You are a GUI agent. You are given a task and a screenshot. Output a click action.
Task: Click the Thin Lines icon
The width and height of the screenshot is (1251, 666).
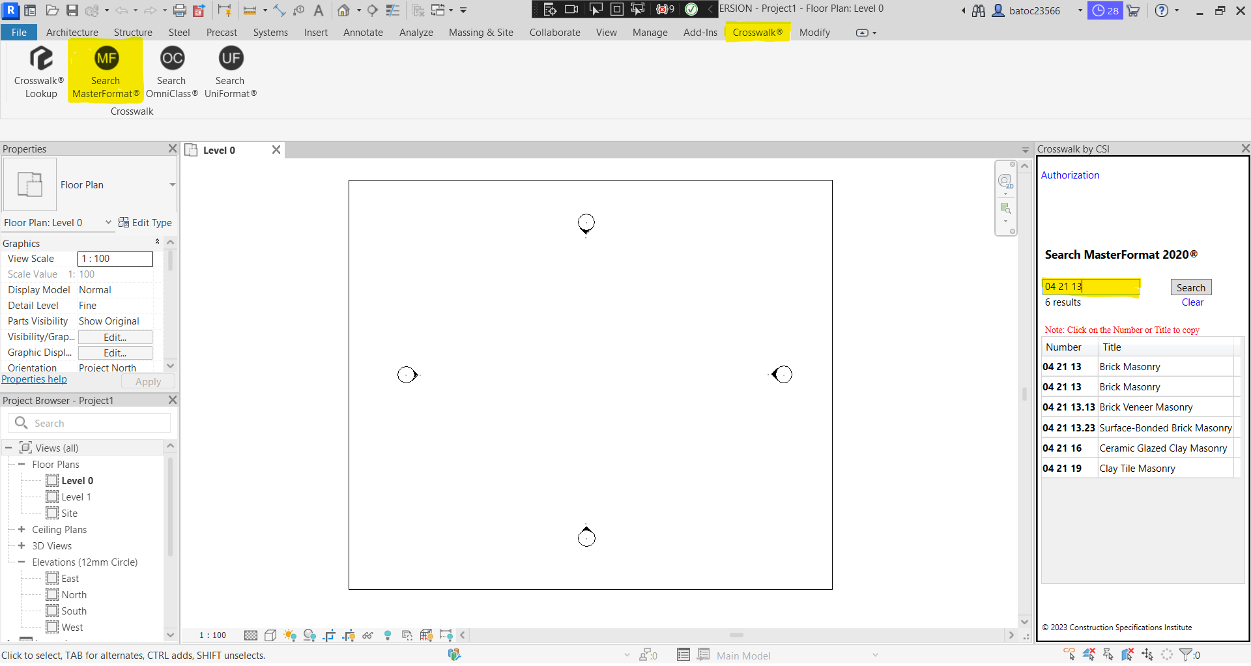click(x=393, y=10)
